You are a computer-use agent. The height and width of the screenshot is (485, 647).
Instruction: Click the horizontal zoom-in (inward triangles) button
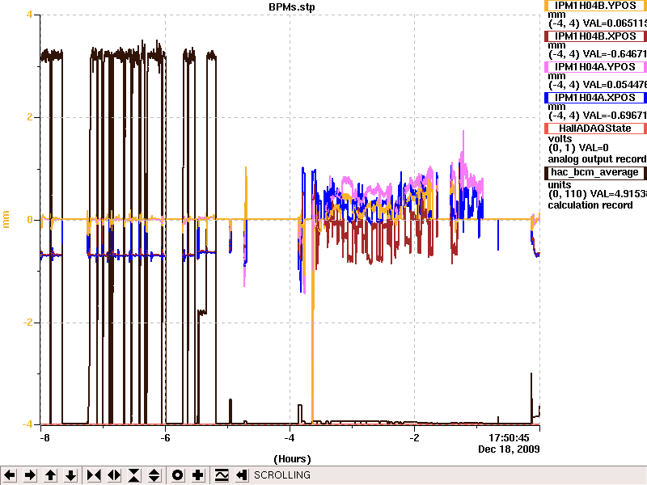tap(94, 475)
